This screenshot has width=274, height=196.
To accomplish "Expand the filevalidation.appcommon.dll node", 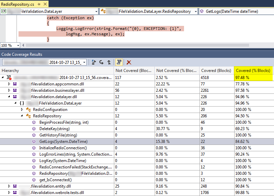I will 9,84.
